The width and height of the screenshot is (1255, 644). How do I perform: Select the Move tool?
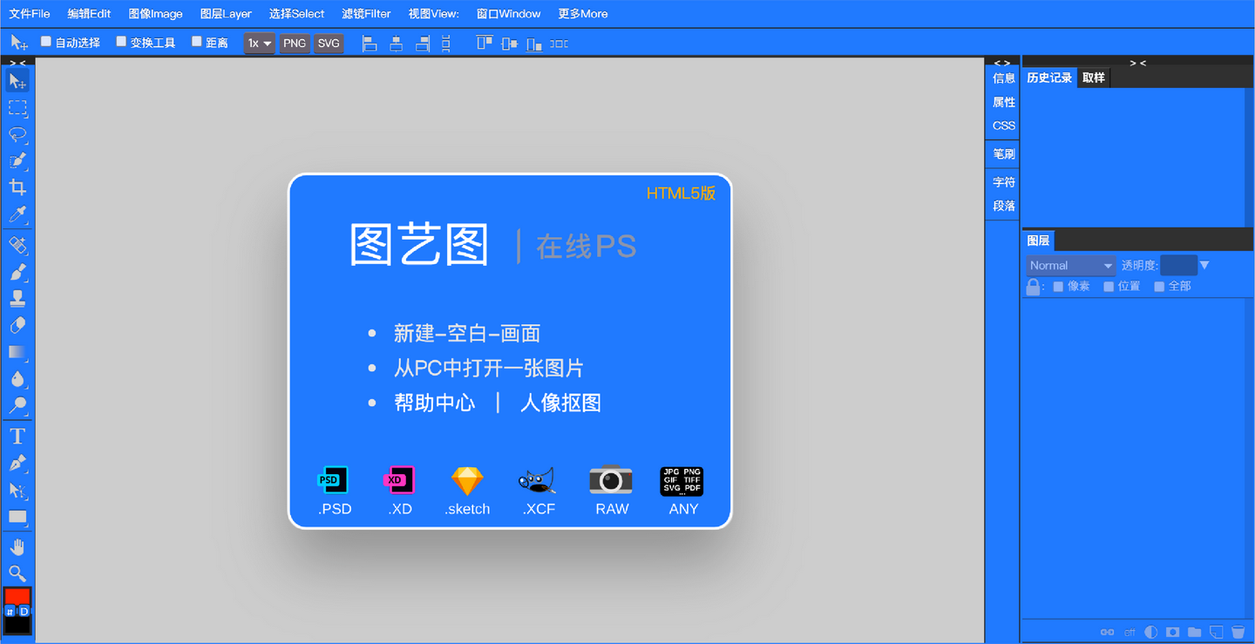click(17, 80)
